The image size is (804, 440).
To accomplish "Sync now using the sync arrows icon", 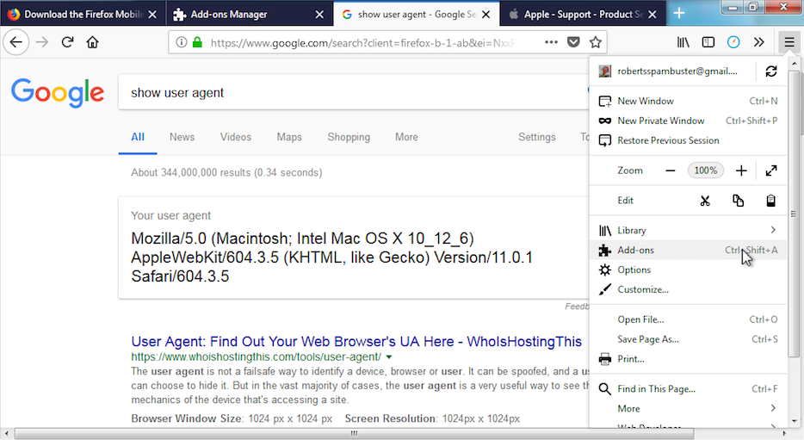I will point(771,71).
